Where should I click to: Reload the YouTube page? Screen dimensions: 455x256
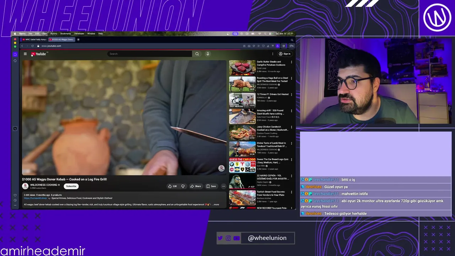click(32, 46)
